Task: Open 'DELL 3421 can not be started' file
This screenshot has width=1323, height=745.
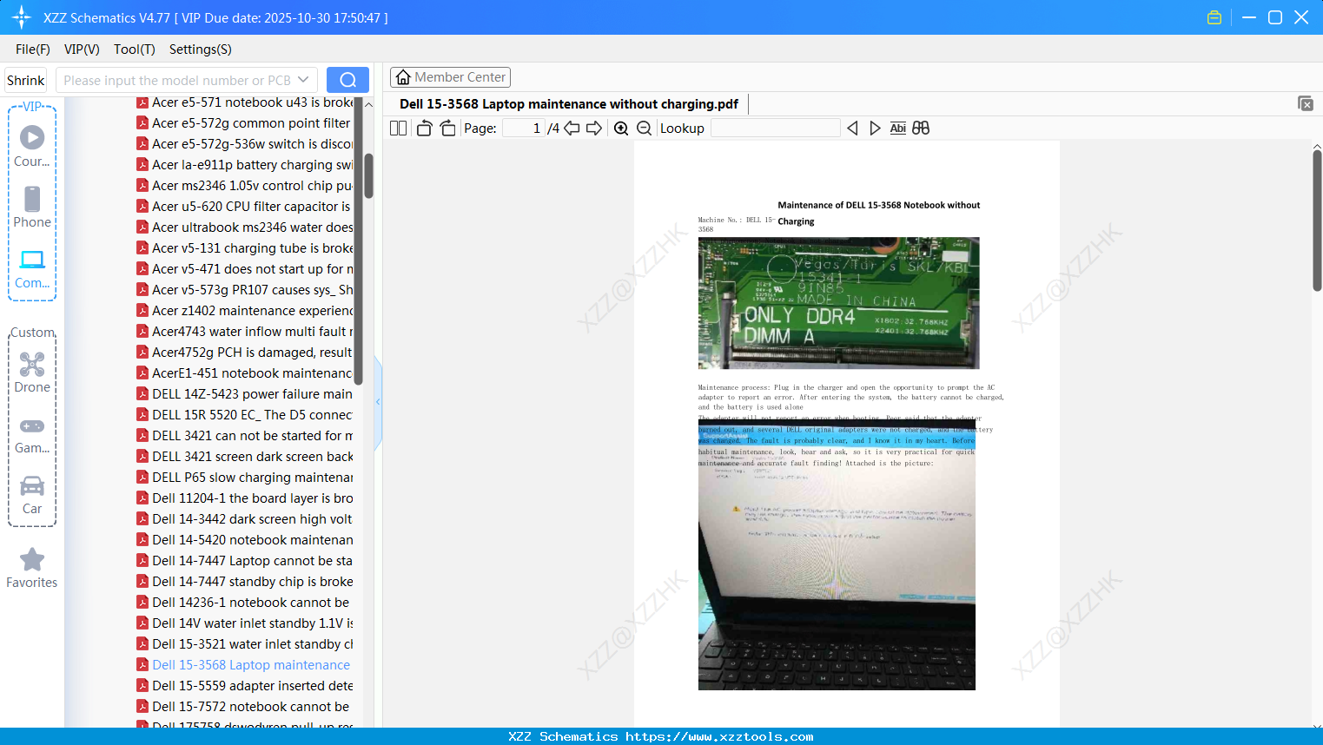Action: coord(245,436)
